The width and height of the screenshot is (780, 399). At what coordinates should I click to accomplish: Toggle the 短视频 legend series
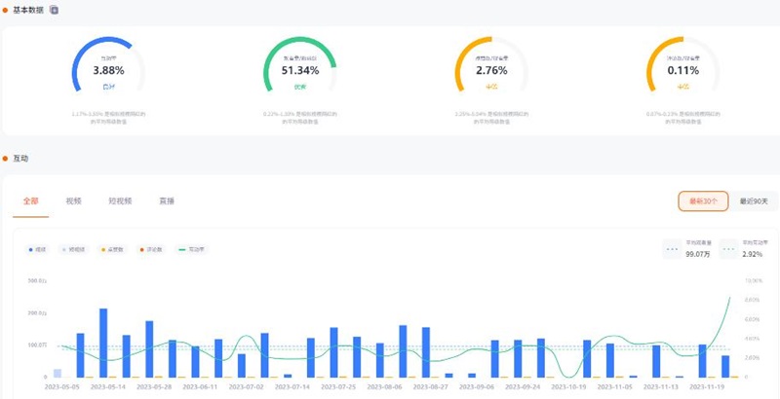[x=73, y=250]
